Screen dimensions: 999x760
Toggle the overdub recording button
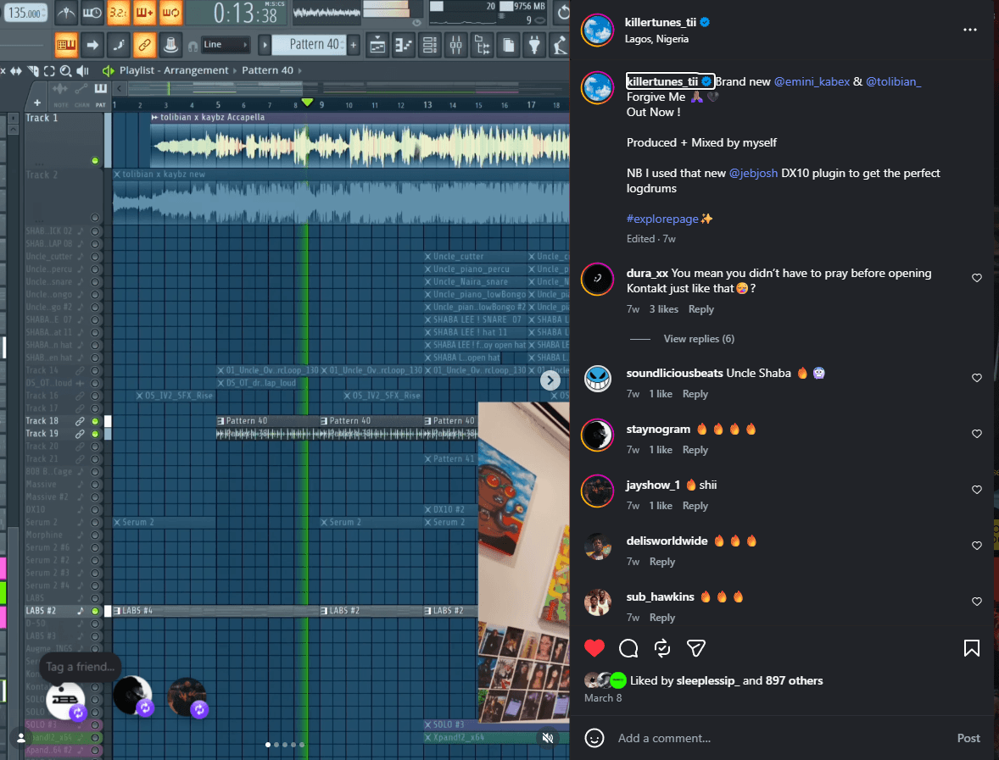point(144,12)
